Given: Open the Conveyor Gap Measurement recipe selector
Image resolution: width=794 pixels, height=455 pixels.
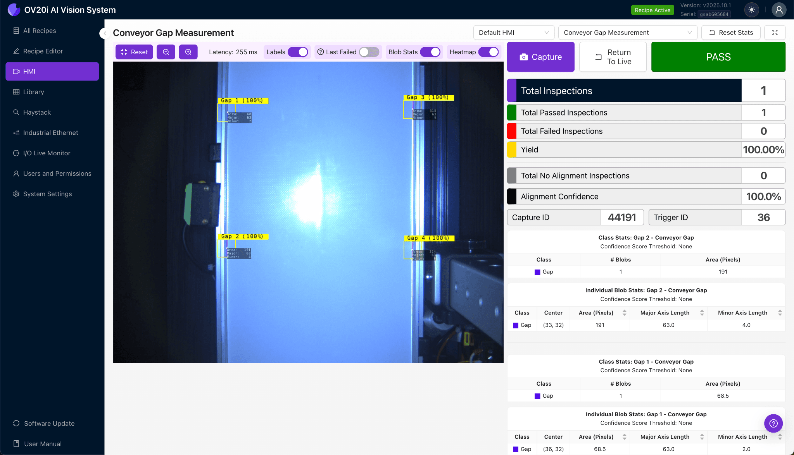Looking at the screenshot, I should click(628, 33).
